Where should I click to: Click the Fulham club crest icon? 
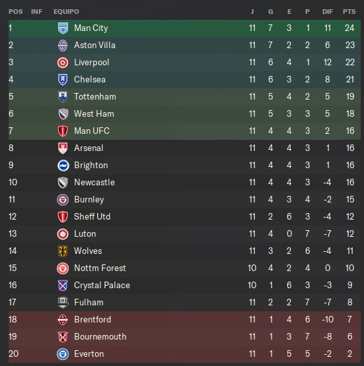[63, 302]
